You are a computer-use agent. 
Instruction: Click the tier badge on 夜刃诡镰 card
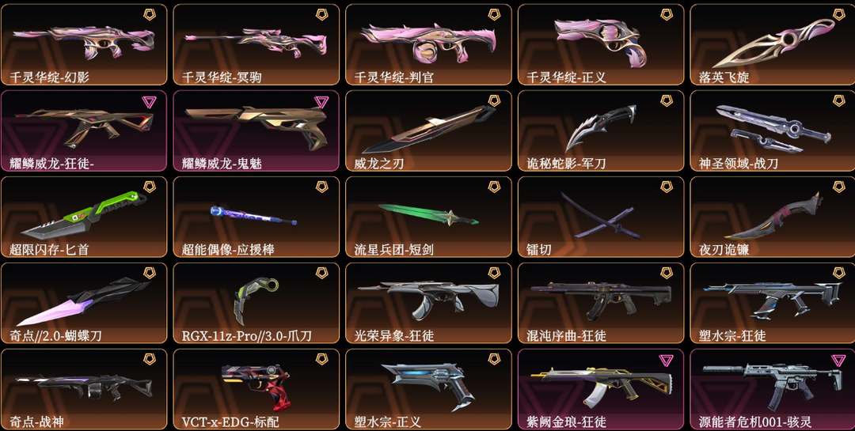coord(838,187)
